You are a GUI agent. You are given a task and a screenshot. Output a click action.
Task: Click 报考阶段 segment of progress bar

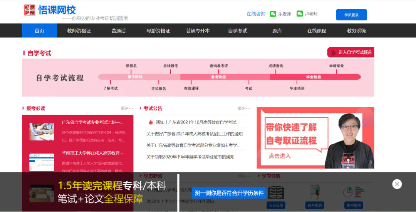(139, 77)
